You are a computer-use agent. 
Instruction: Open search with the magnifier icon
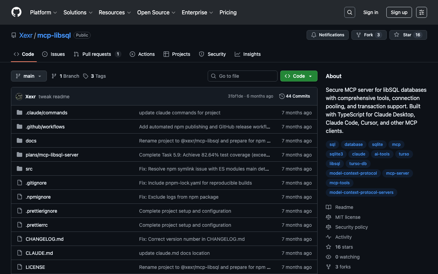coord(349,12)
